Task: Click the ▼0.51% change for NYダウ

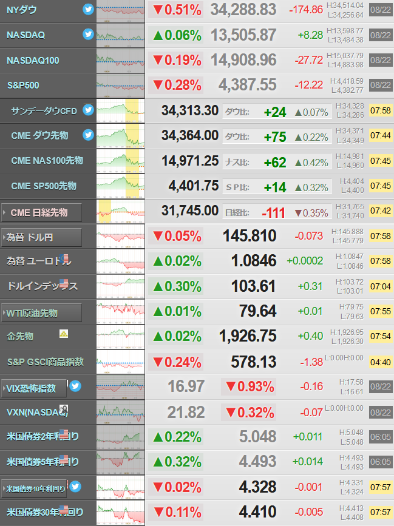Action: click(177, 10)
